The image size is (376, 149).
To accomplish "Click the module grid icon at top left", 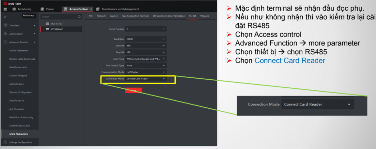I will point(5,9).
